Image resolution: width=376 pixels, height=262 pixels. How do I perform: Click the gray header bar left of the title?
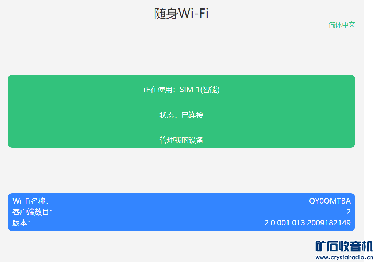point(73,14)
